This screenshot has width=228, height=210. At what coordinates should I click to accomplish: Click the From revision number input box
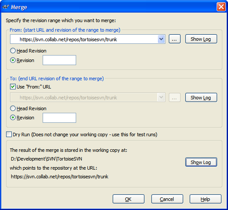tap(59, 60)
